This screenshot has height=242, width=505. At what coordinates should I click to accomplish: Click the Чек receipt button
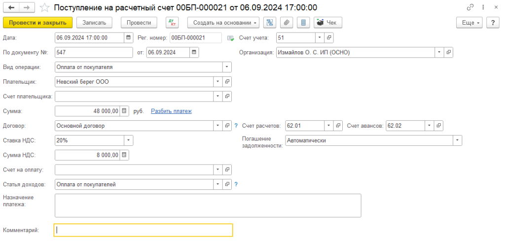[328, 23]
